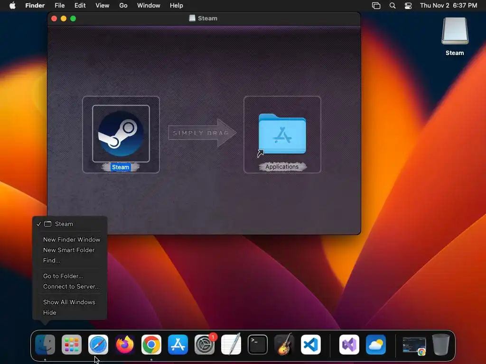The image size is (486, 364).
Task: Close the Steam installer window
Action: click(x=54, y=18)
